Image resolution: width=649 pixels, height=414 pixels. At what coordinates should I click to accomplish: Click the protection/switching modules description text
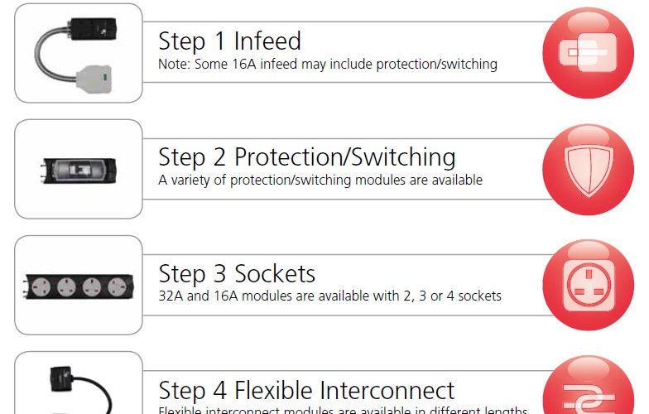[320, 180]
